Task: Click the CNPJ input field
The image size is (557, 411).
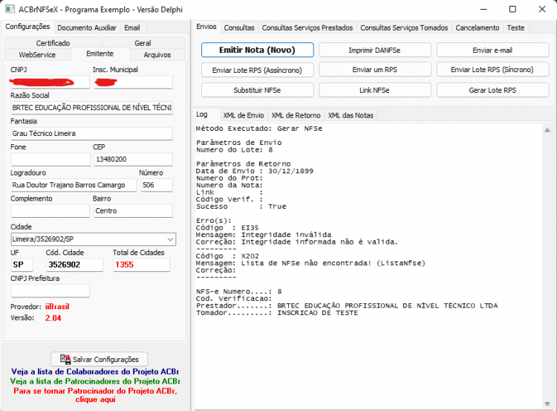Action: (x=50, y=82)
